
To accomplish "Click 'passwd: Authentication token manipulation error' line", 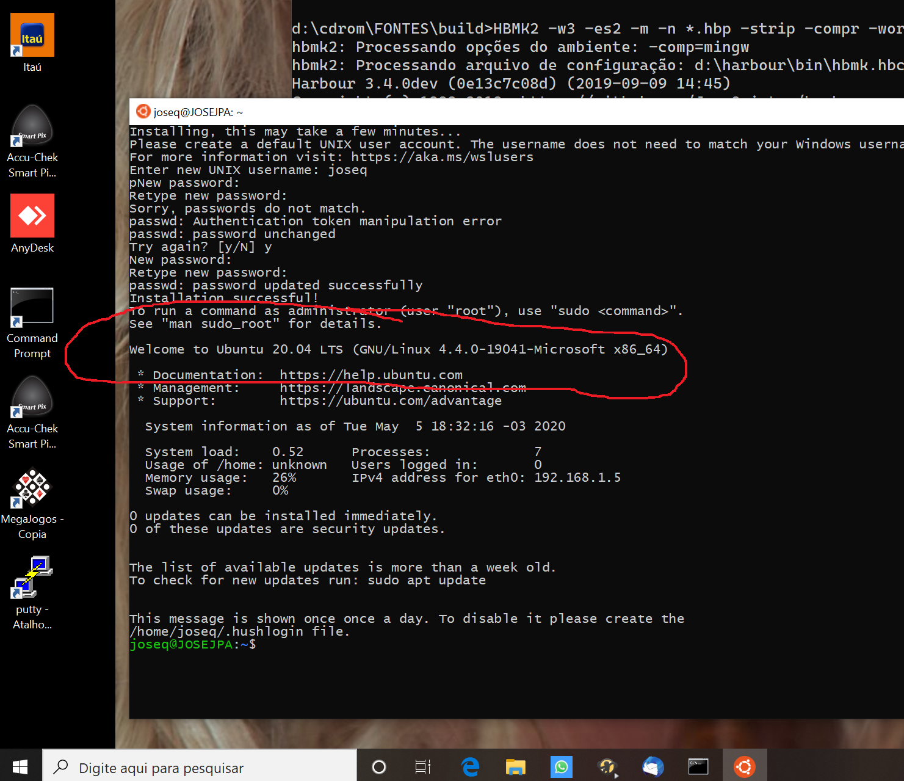I will tap(316, 221).
